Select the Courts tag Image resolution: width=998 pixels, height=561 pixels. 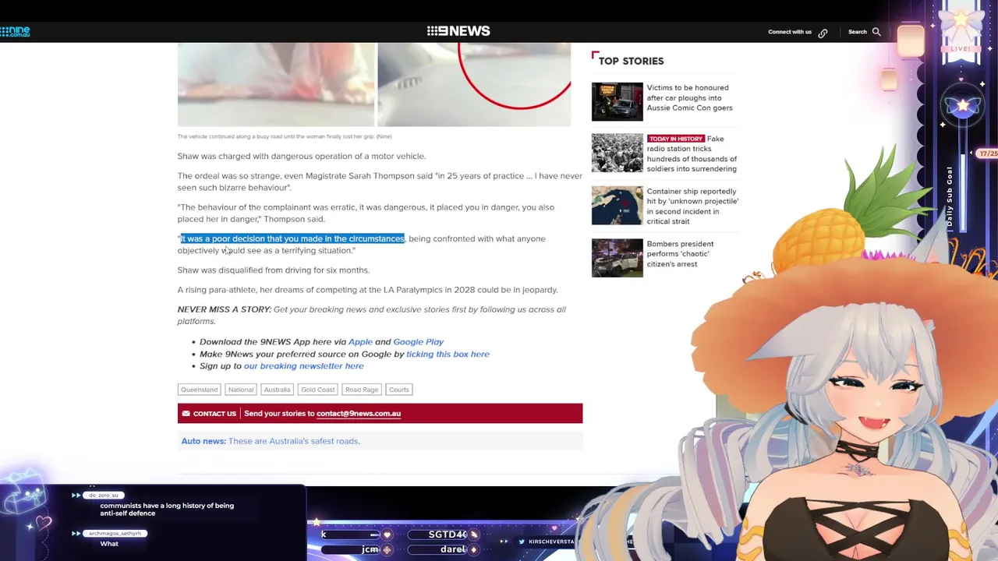398,390
